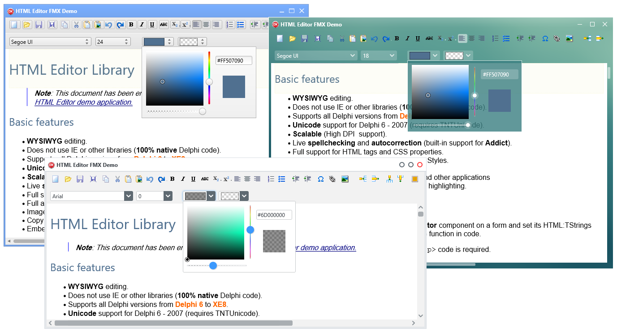Viewport: 617px width, 332px height.
Task: Click numbered list icon in front window
Action: point(271,179)
